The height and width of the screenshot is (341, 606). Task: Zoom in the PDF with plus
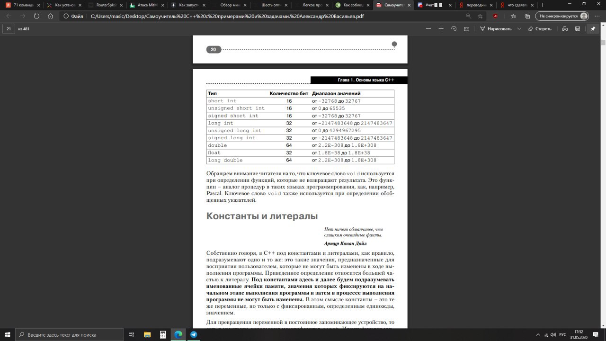(441, 29)
